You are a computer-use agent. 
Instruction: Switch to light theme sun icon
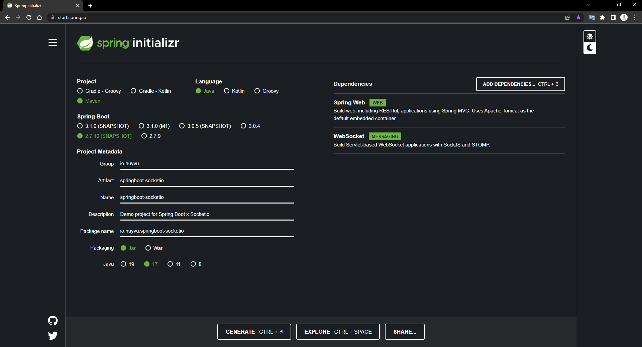(590, 36)
